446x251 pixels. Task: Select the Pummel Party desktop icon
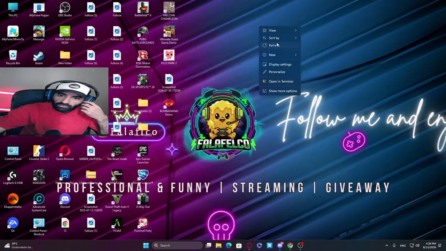tap(143, 225)
